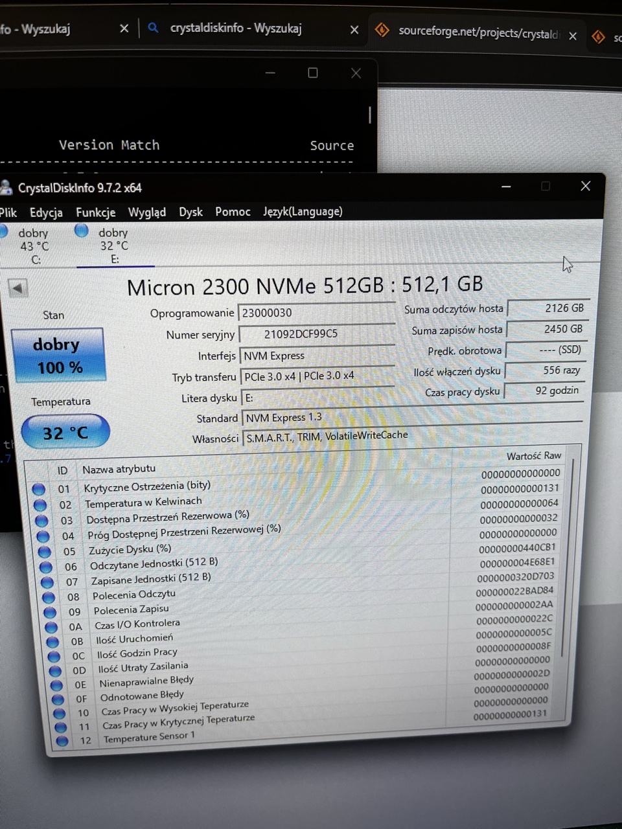Image resolution: width=622 pixels, height=829 pixels.
Task: Select the Krytyczne Ostrzeżenia (bity) row
Action: pos(298,481)
